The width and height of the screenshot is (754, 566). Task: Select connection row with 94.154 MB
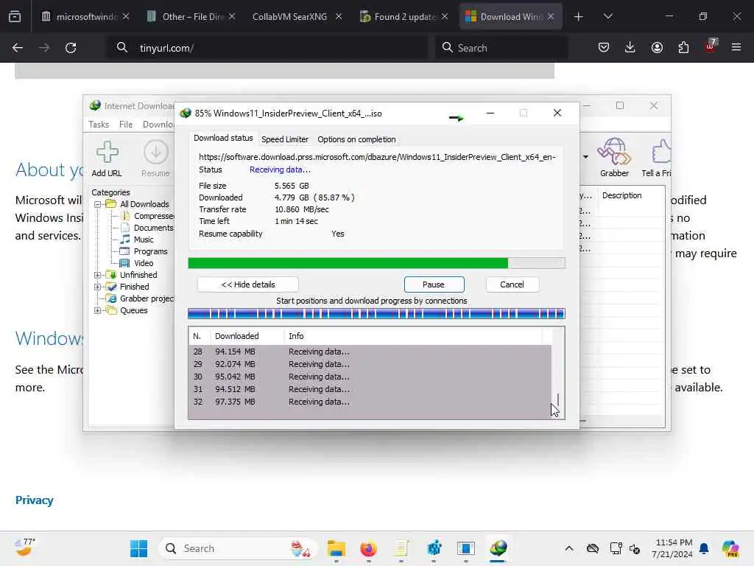pyautogui.click(x=370, y=352)
